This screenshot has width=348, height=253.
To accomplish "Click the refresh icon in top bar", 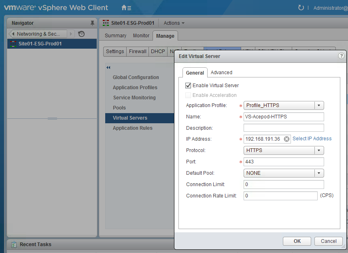I will pos(301,8).
